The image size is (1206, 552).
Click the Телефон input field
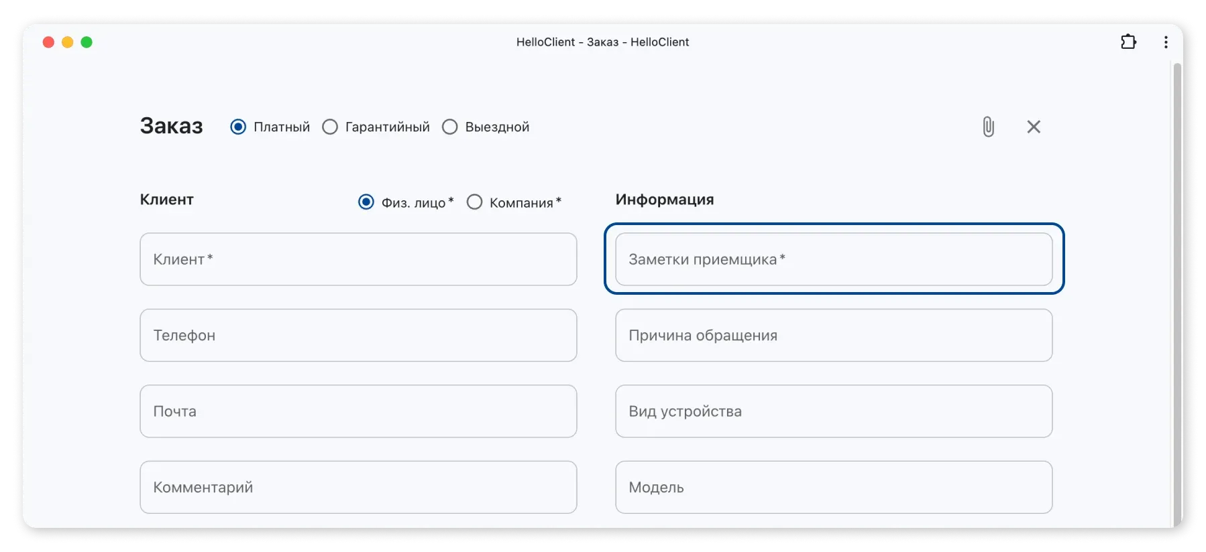pyautogui.click(x=358, y=335)
